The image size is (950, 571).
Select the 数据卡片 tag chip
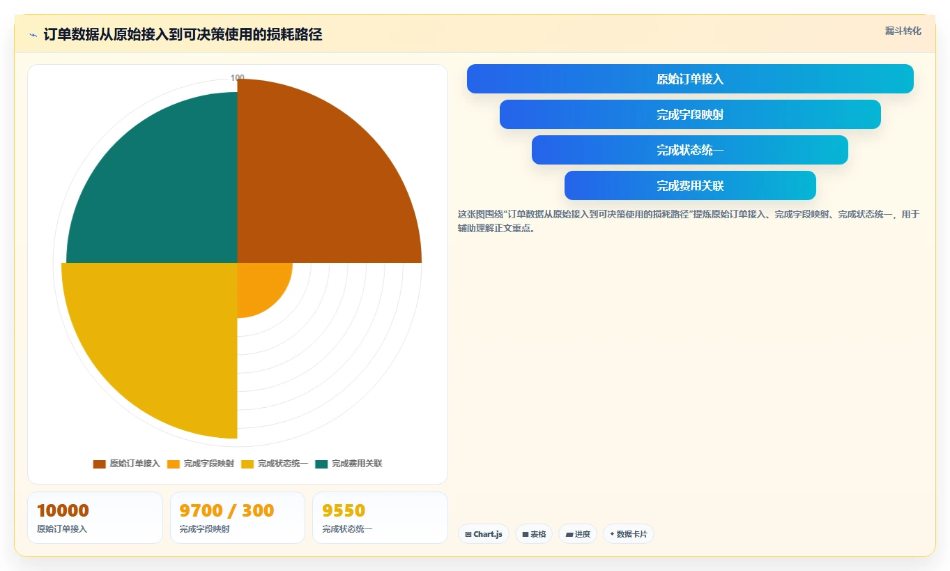[x=629, y=534]
